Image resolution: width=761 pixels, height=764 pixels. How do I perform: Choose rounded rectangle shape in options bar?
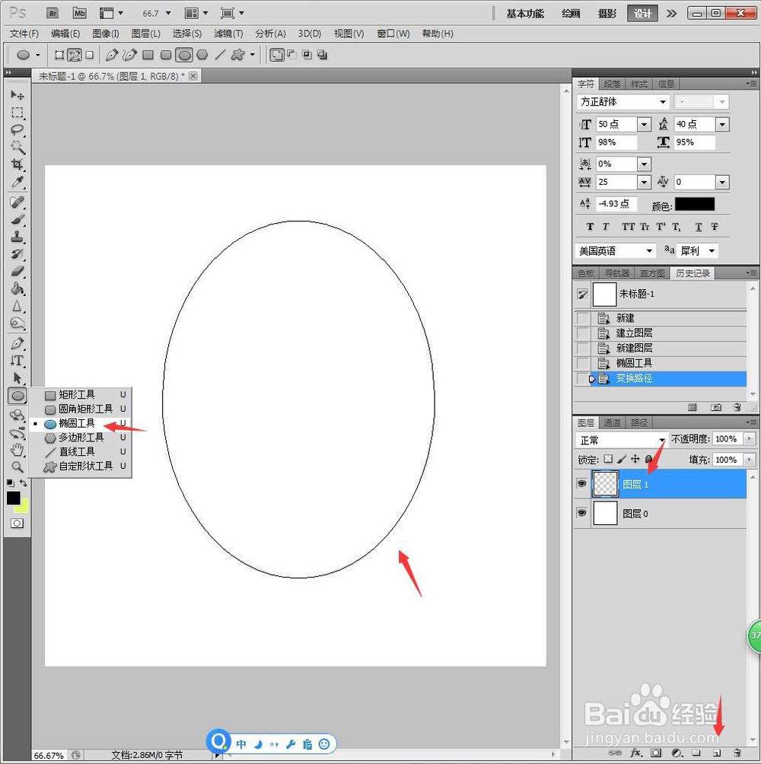[166, 55]
